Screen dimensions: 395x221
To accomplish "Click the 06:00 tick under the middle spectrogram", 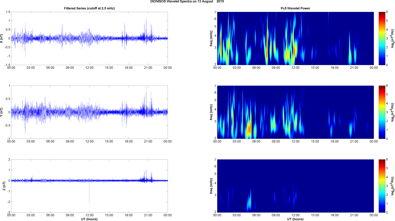I will click(x=256, y=142).
